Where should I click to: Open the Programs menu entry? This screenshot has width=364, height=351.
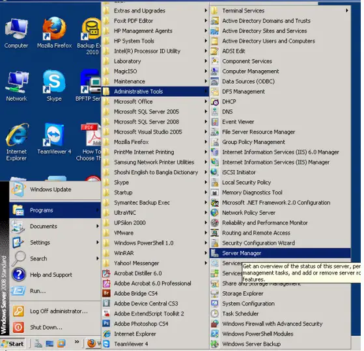coord(55,210)
